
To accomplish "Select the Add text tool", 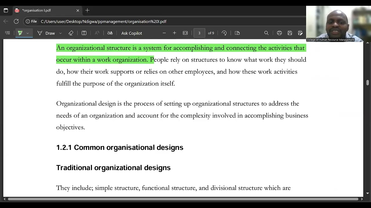I will (84, 33).
